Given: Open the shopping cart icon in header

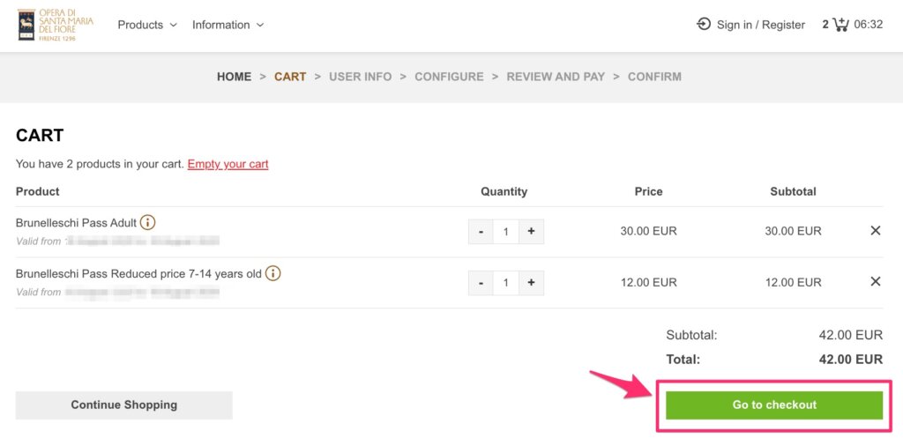Looking at the screenshot, I should coord(840,25).
